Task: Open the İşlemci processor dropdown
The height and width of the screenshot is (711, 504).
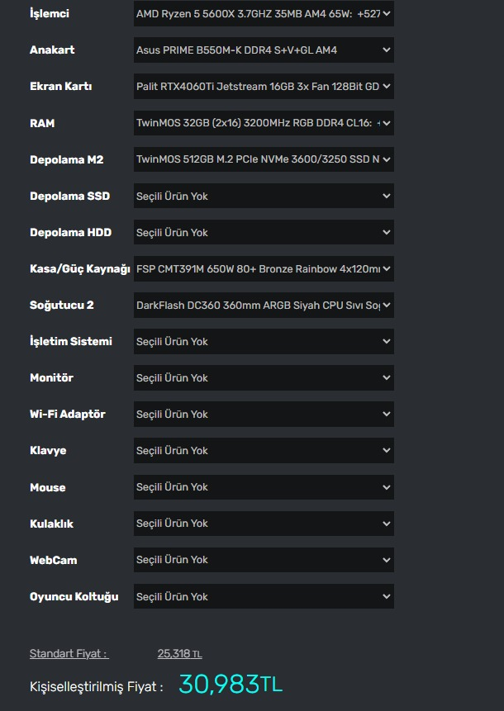Action: 264,14
